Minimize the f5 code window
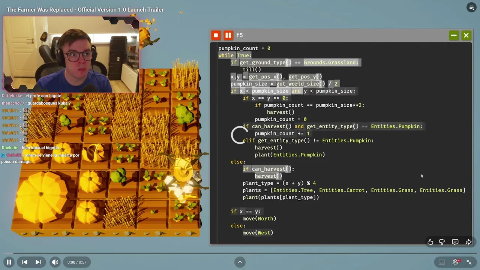This screenshot has height=270, width=480. tap(454, 35)
